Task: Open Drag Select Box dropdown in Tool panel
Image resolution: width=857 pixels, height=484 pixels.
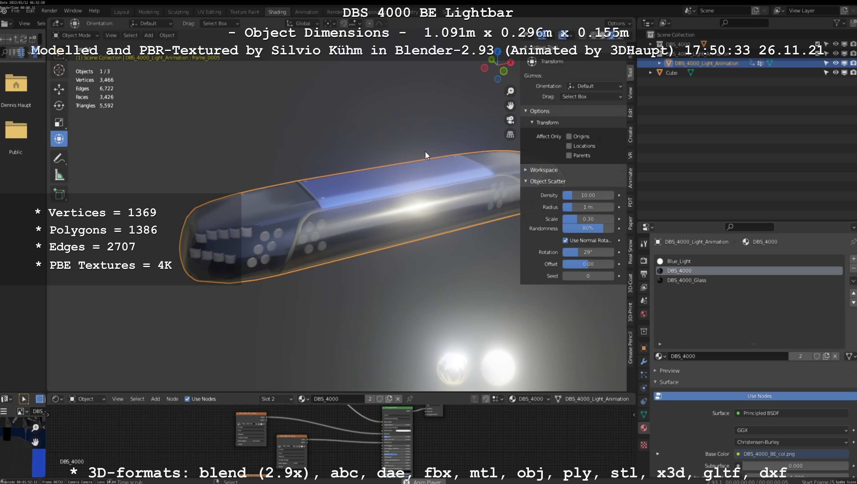Action: click(591, 97)
